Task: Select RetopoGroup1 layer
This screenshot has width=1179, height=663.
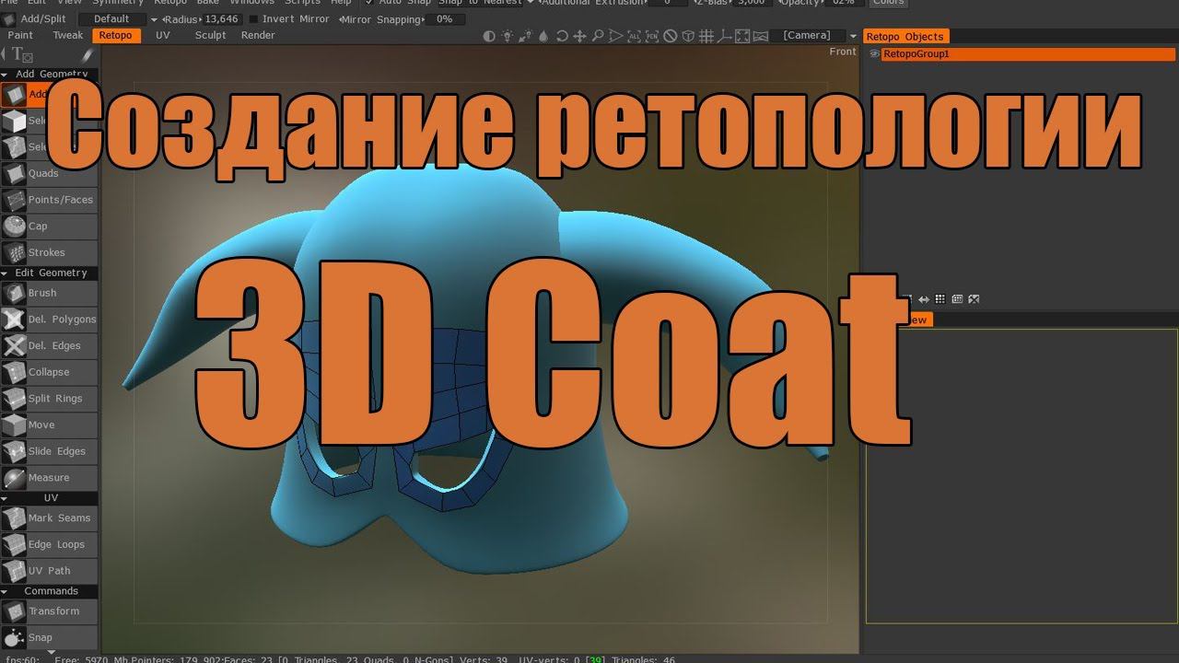Action: click(1029, 54)
